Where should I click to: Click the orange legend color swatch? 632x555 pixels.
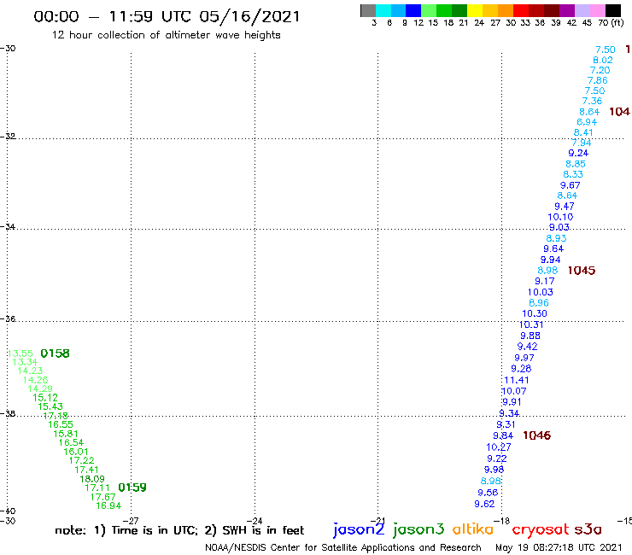pyautogui.click(x=506, y=10)
